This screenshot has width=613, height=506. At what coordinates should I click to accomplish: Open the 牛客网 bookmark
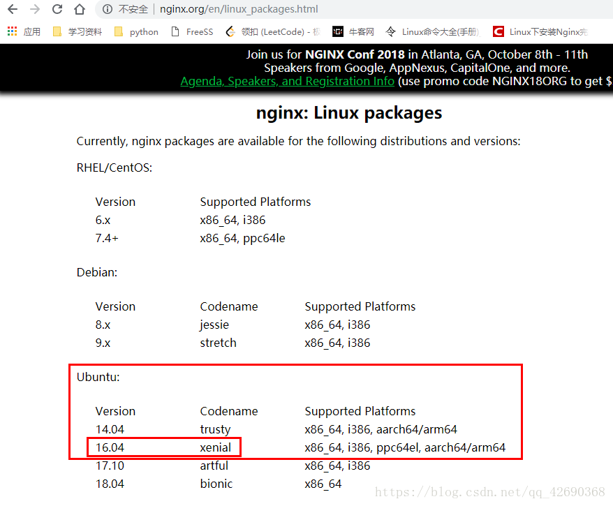click(353, 31)
